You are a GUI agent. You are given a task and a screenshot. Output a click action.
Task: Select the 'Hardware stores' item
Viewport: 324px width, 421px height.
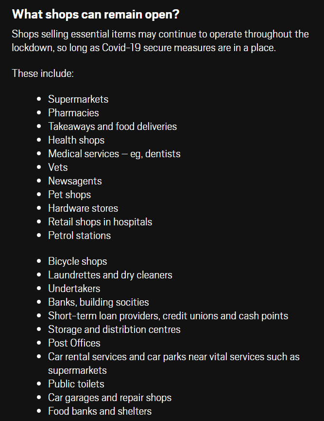pyautogui.click(x=83, y=208)
